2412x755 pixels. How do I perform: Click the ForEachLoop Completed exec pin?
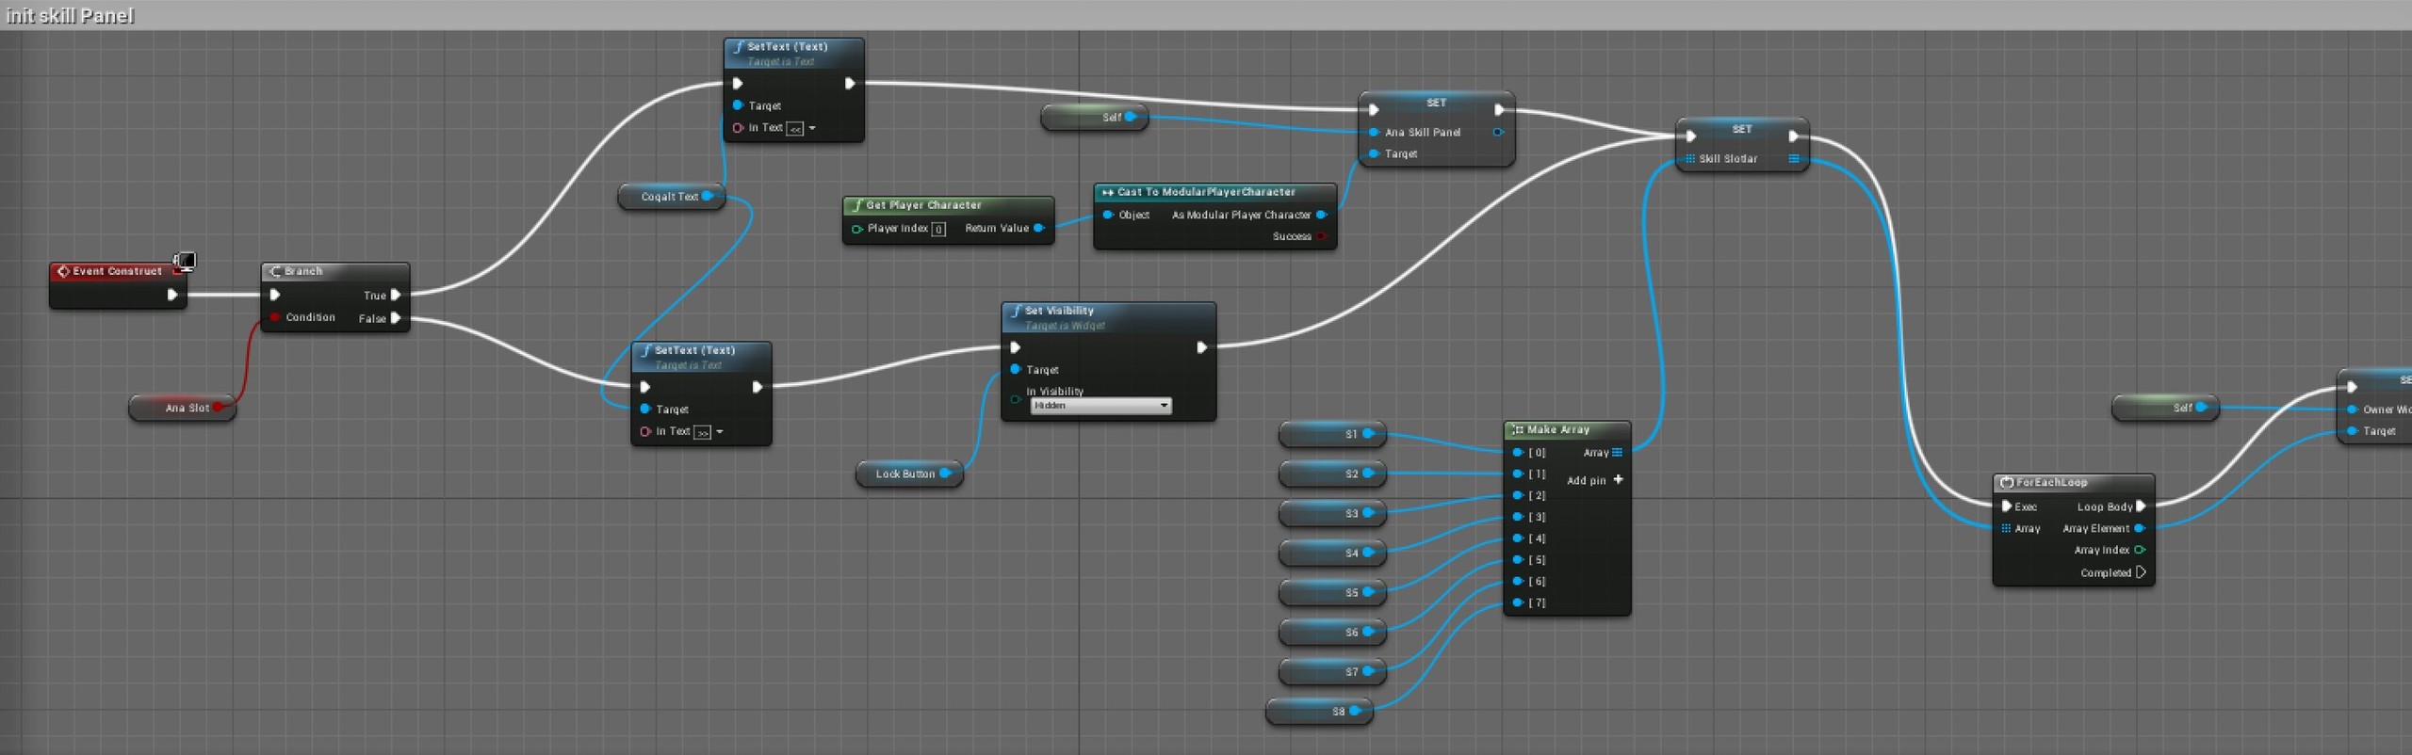pyautogui.click(x=2141, y=572)
